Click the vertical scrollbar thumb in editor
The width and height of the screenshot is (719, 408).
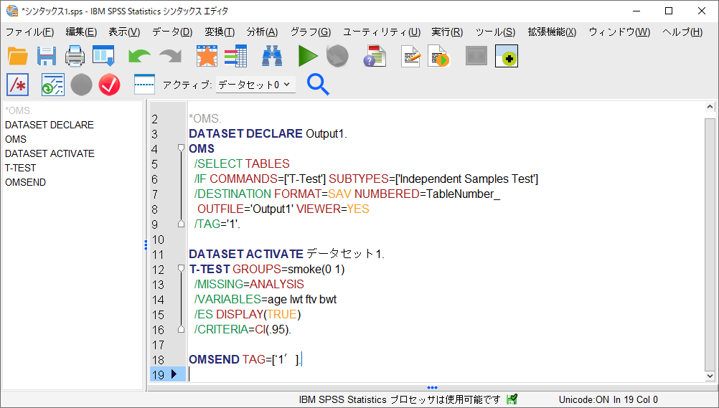tap(710, 245)
